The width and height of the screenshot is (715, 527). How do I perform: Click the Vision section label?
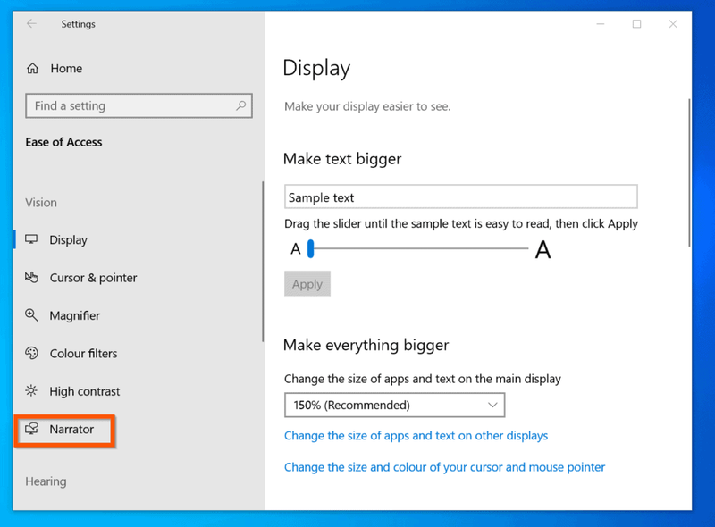(41, 203)
